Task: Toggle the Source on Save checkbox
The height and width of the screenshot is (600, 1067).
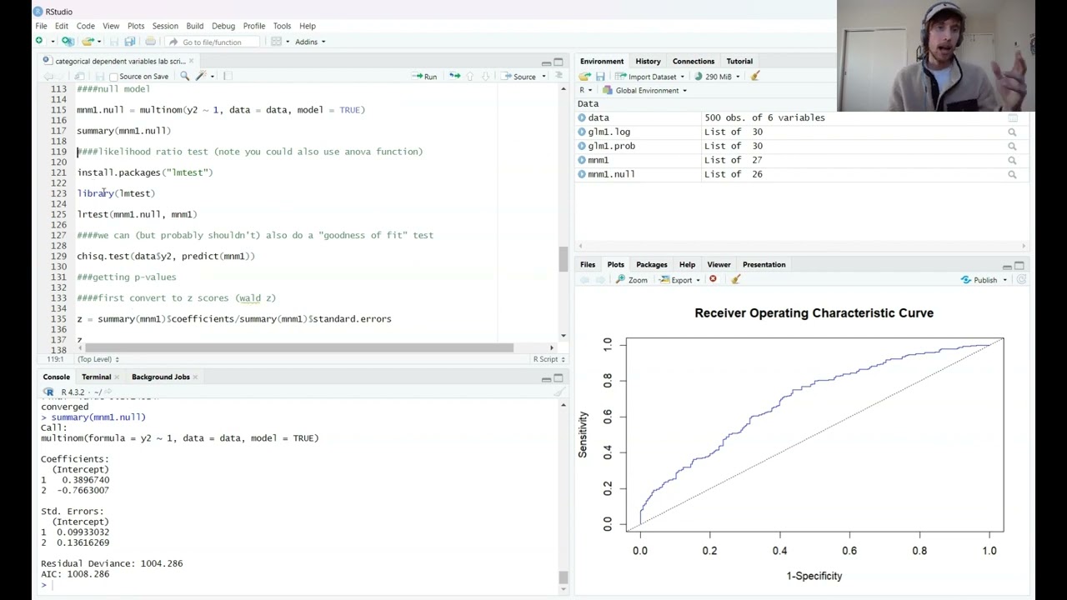Action: [x=113, y=77]
